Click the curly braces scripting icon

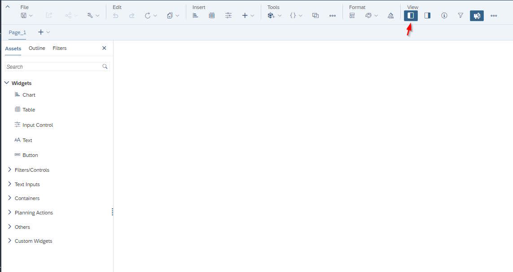click(x=293, y=15)
